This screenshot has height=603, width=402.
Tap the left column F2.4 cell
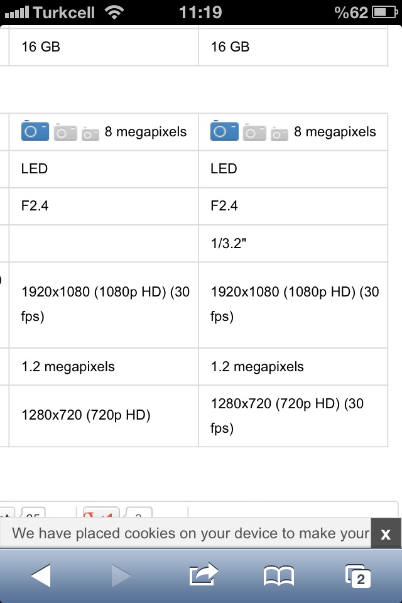(x=104, y=206)
